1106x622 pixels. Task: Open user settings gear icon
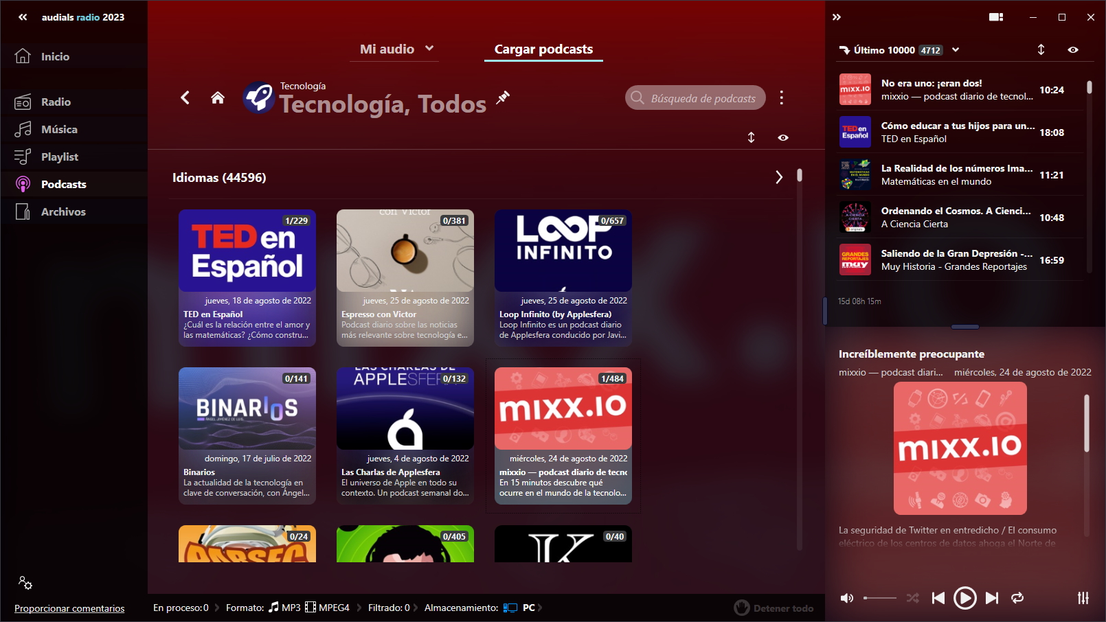coord(25,583)
